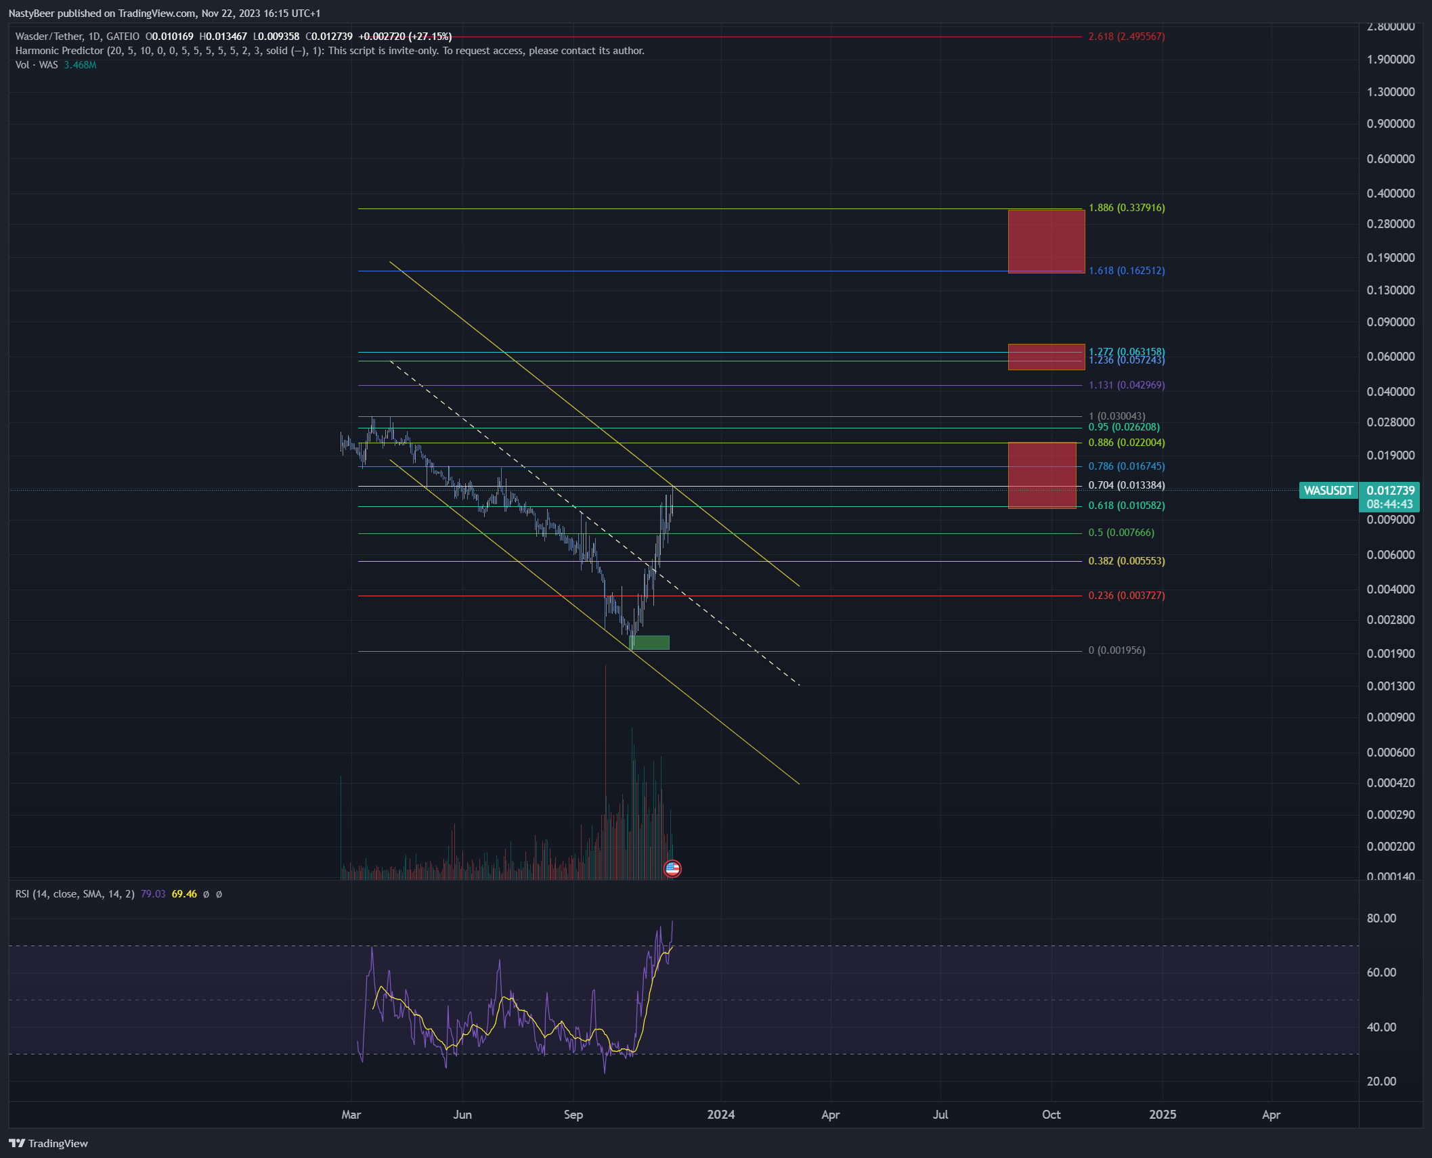This screenshot has width=1432, height=1158.
Task: Click the 0.400000 price axis label
Action: (1390, 194)
